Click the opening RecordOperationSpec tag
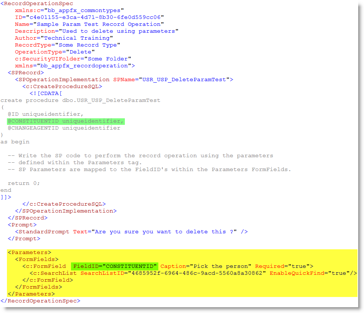The width and height of the screenshot is (364, 313). point(36,3)
